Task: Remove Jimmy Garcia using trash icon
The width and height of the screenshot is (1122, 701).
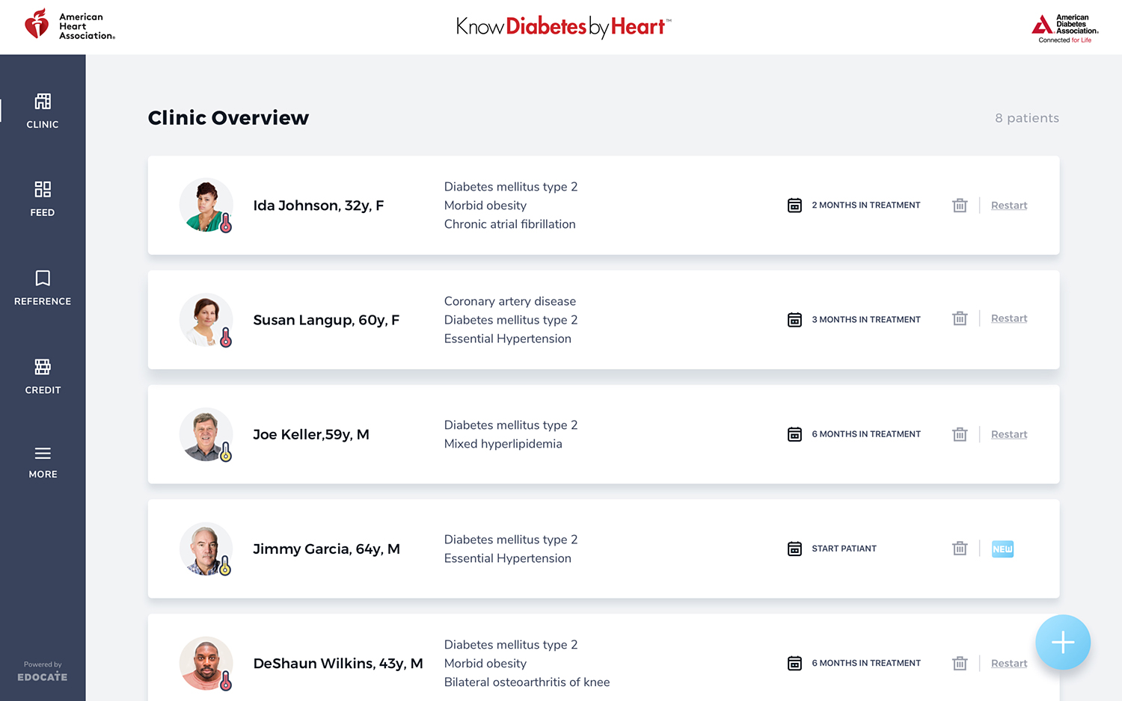Action: coord(960,549)
